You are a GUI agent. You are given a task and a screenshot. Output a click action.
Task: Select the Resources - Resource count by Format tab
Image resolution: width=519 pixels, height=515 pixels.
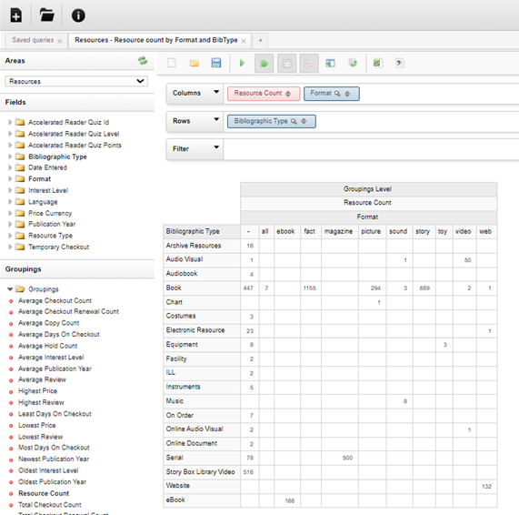coord(156,40)
